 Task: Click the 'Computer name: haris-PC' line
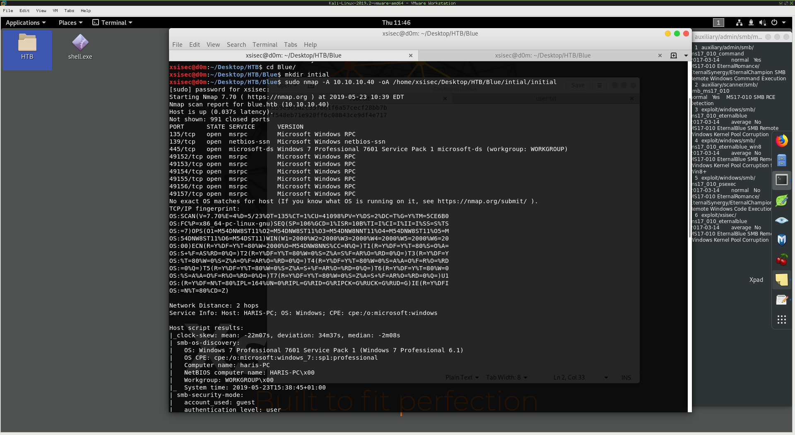pyautogui.click(x=227, y=365)
